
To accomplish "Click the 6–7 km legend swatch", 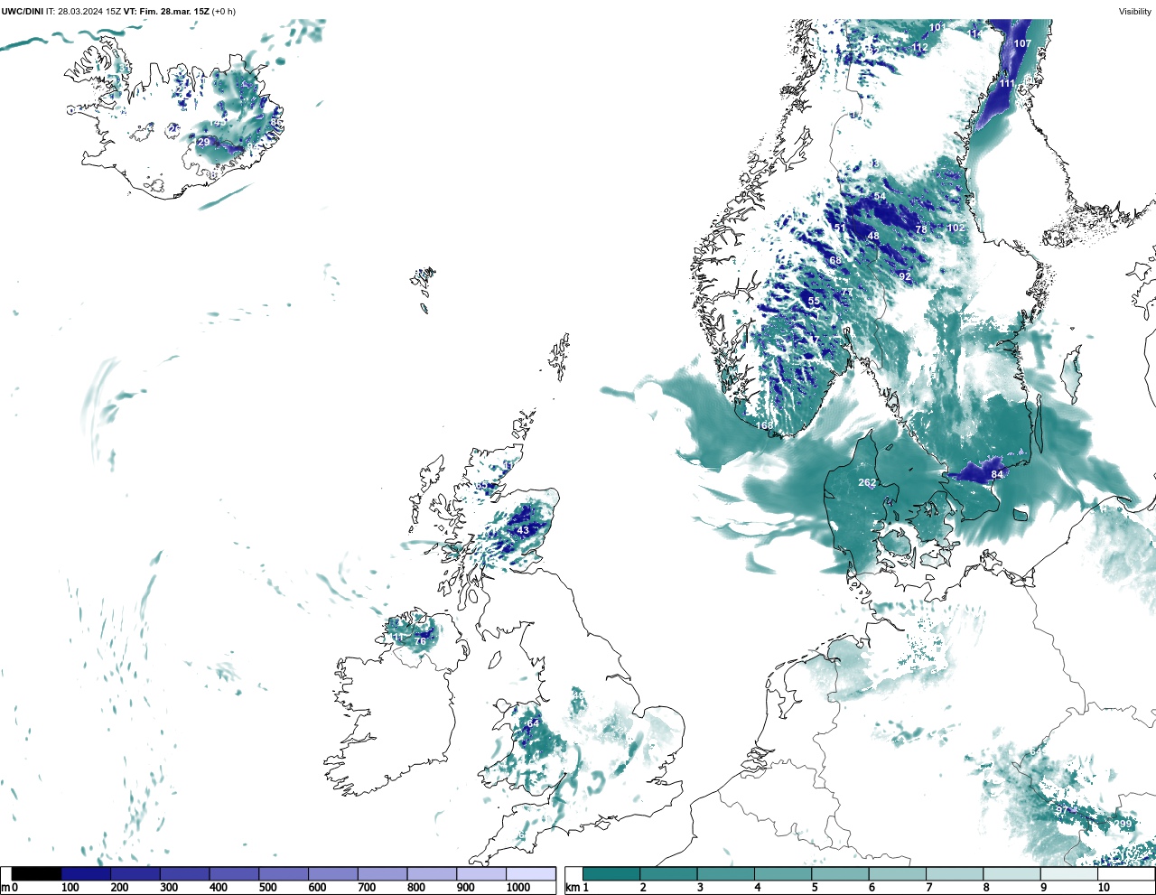I will (x=897, y=874).
